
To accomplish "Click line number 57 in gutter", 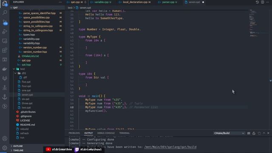I will pyautogui.click(x=72, y=96).
